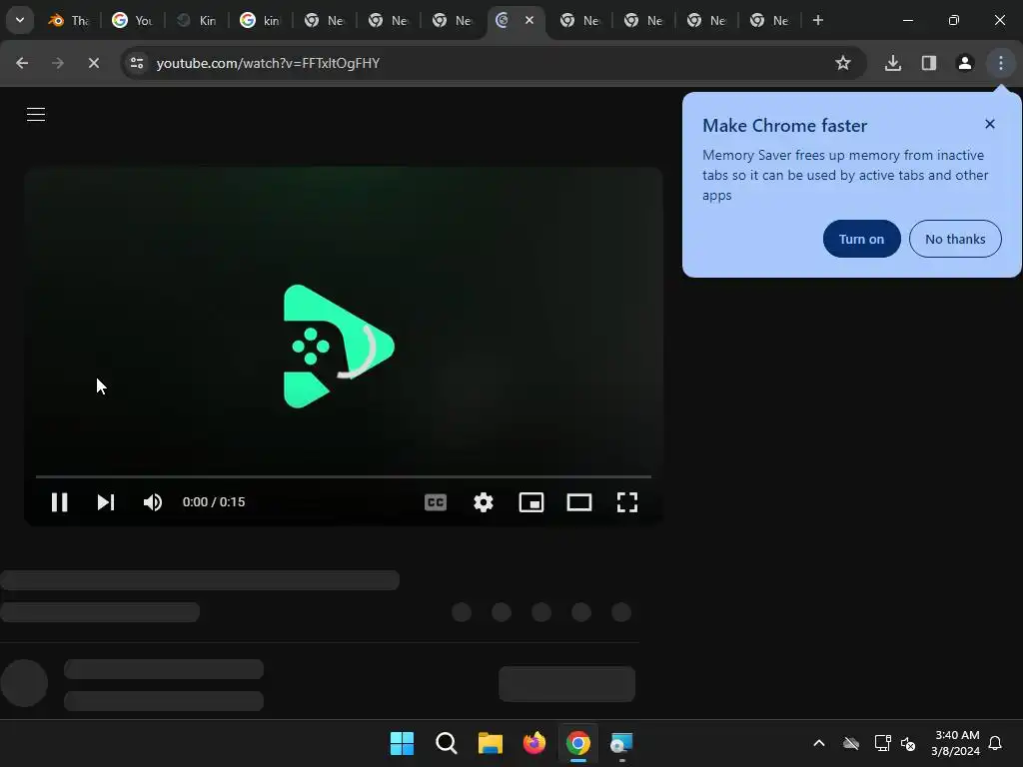Open Chrome profile icon
1023x767 pixels.
click(964, 63)
